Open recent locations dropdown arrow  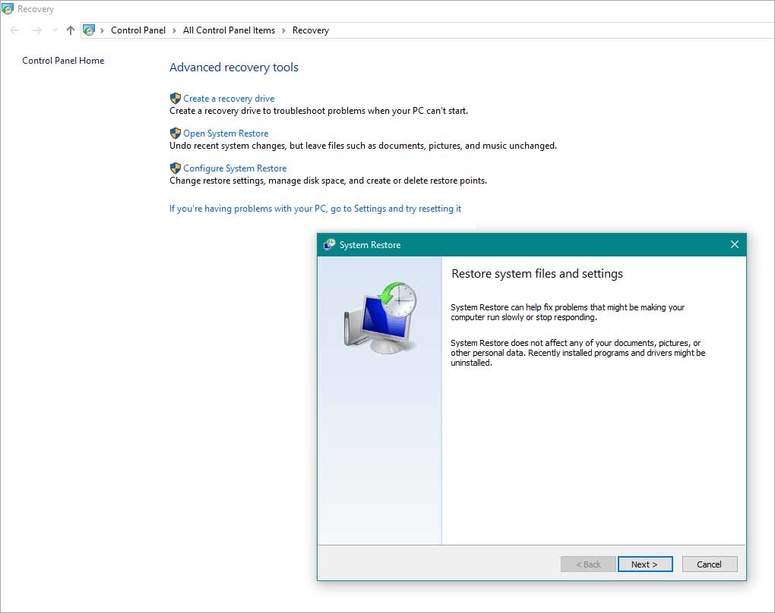point(55,30)
